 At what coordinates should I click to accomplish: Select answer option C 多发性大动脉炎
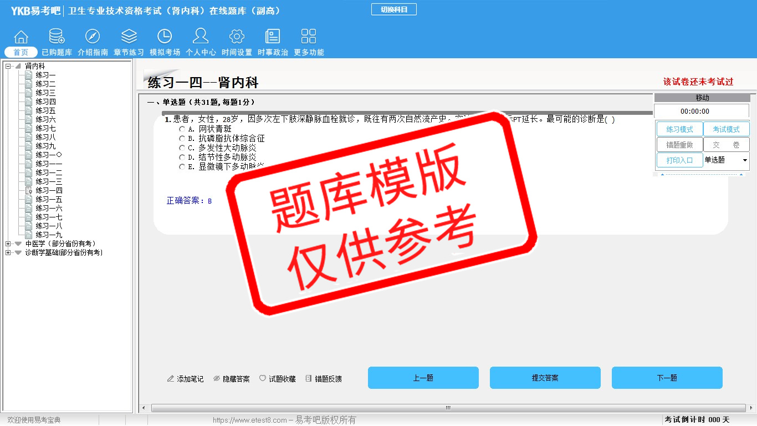pos(182,148)
